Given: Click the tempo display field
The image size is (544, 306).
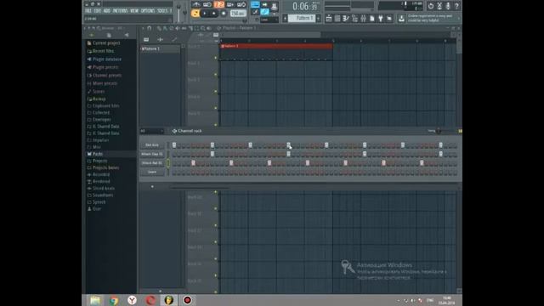Looking at the screenshot, I should pyautogui.click(x=238, y=14).
